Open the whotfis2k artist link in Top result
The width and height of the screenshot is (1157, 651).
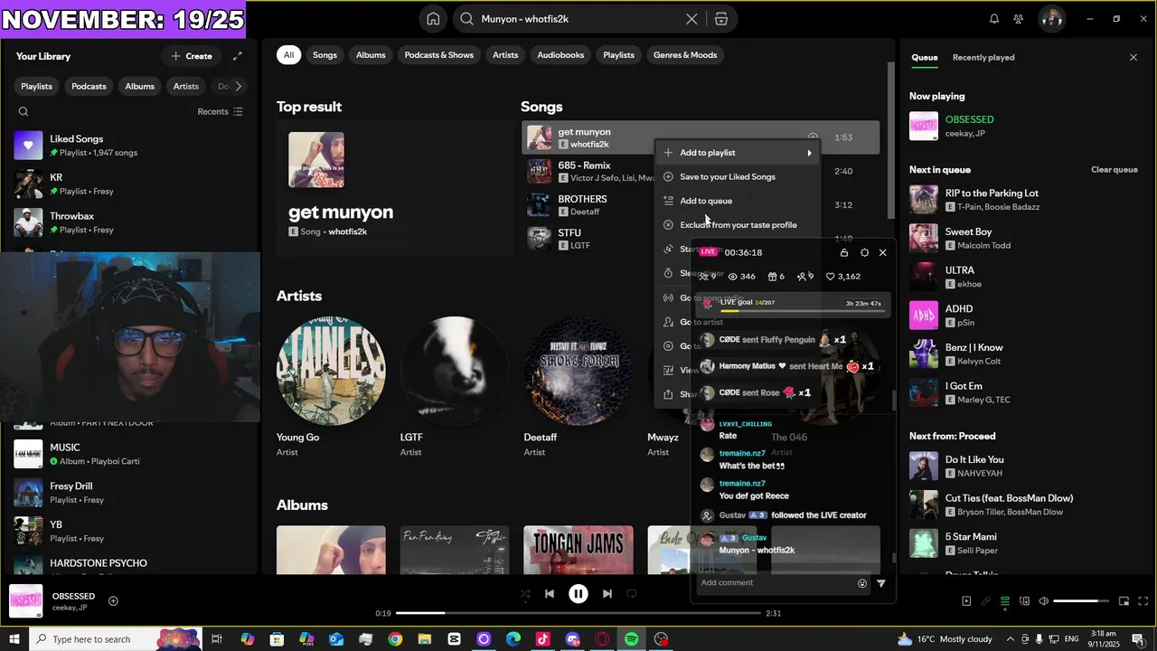point(347,231)
